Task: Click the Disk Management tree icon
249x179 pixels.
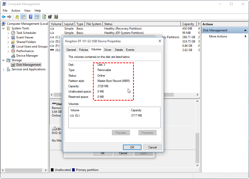Action: (13, 65)
